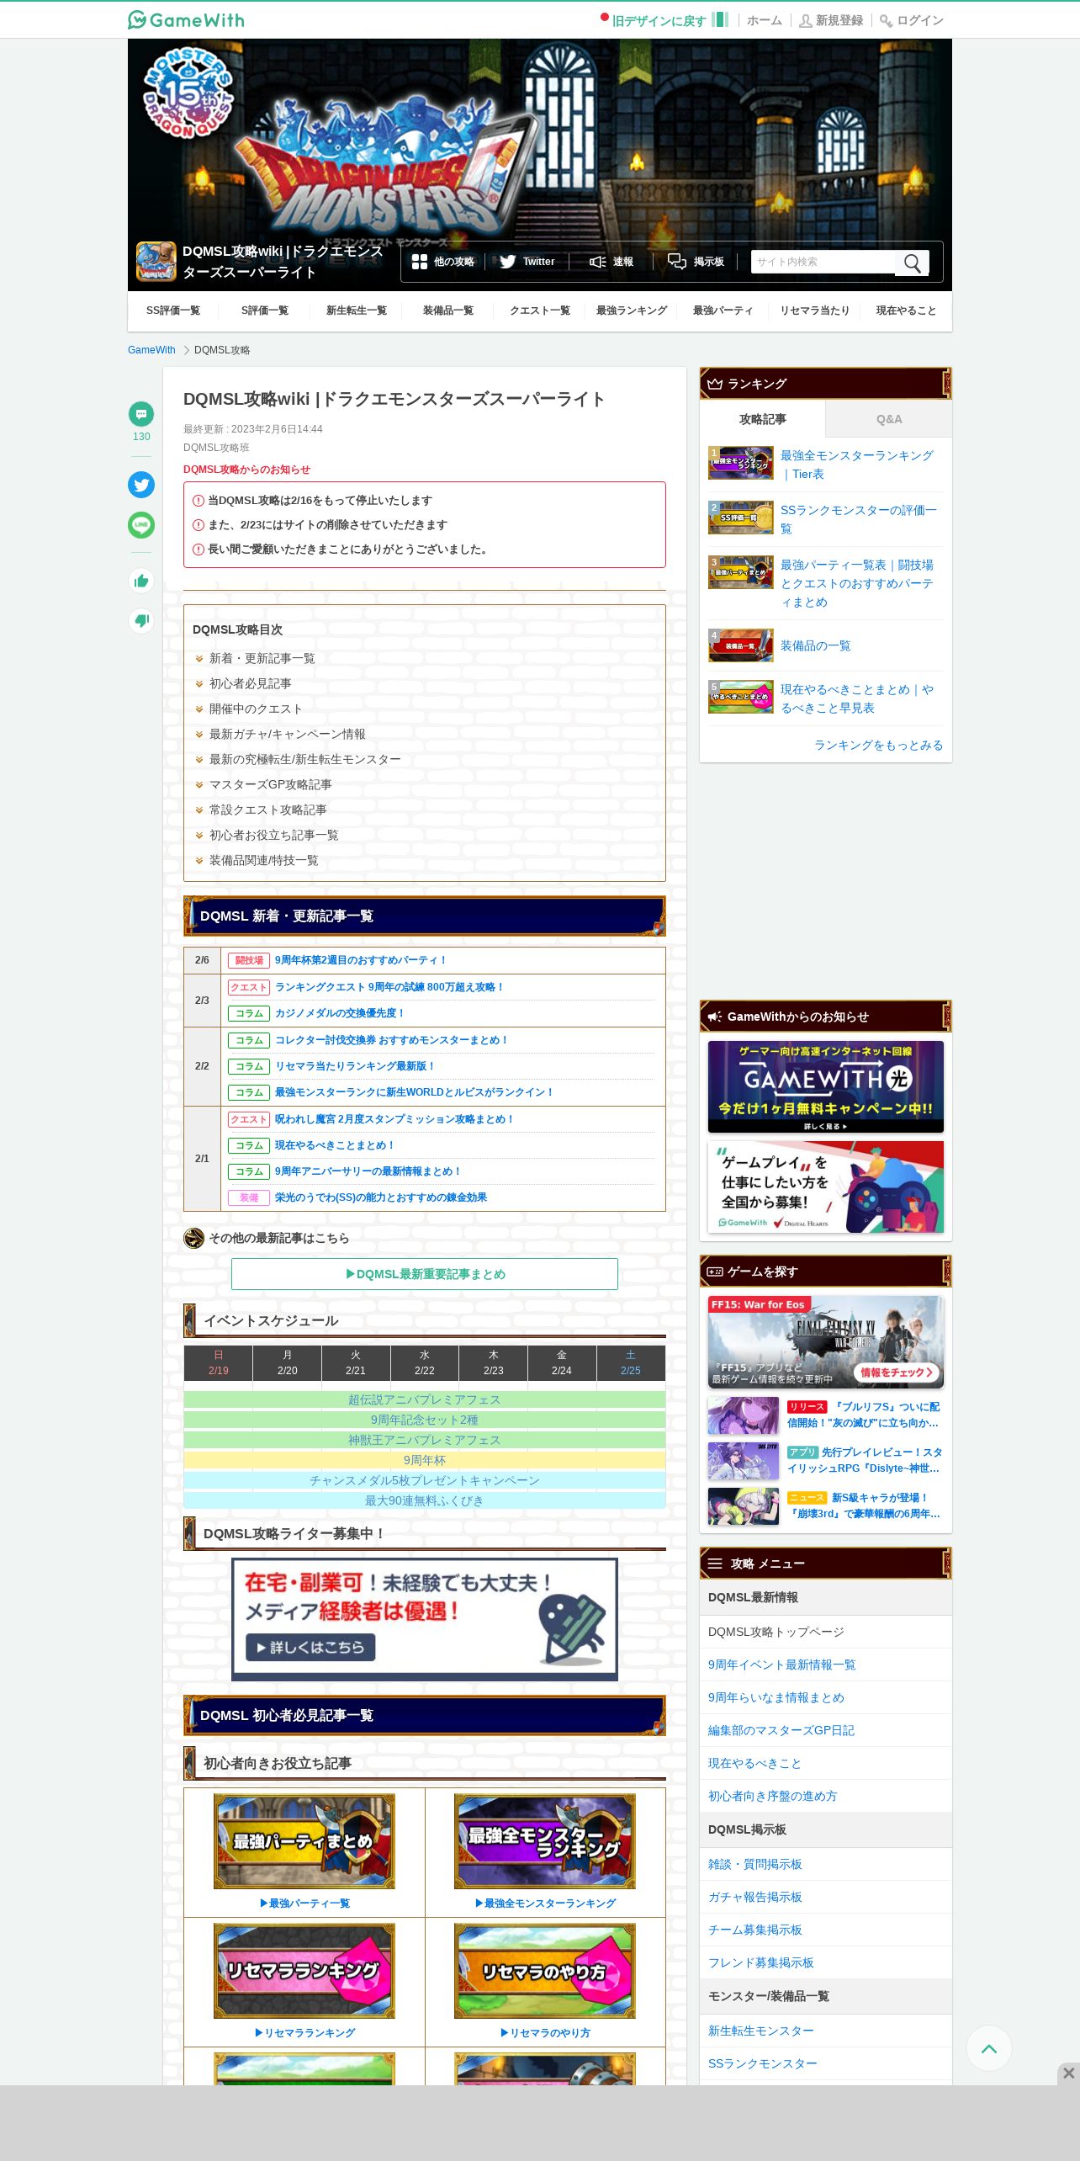Screen dimensions: 1080x2161
Task: Expand 常設クエスト攻略記事 contents entry
Action: coord(267,810)
